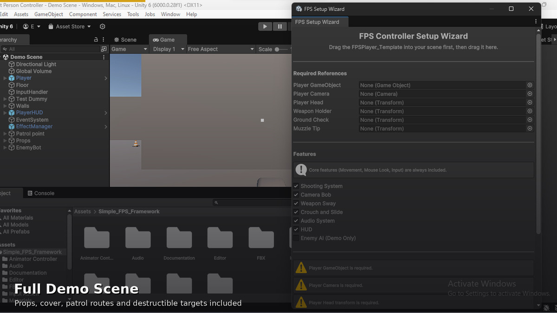
Task: Open object picker for Muzzle Tip
Action: pos(530,128)
